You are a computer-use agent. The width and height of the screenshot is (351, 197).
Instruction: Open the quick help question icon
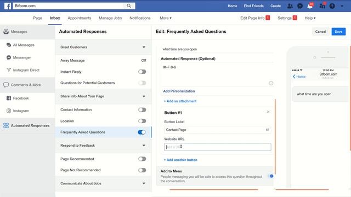point(332,6)
